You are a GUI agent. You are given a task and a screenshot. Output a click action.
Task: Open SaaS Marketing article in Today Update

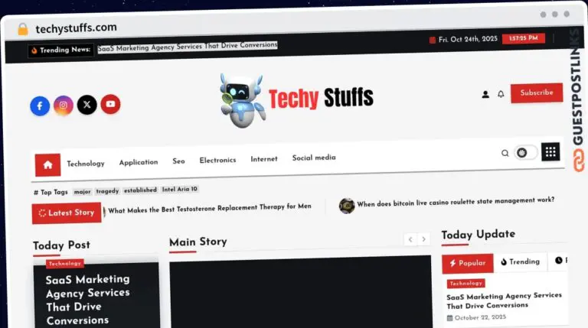(x=504, y=300)
